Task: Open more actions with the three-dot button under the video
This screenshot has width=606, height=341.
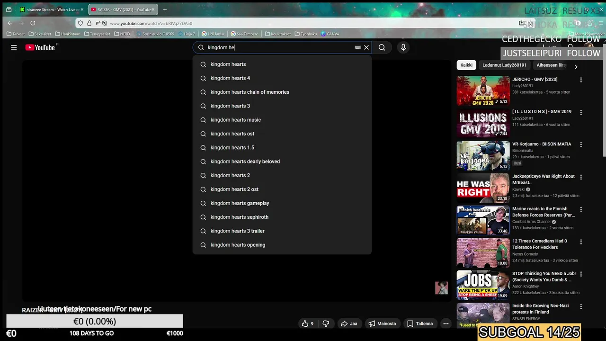Action: point(446,323)
